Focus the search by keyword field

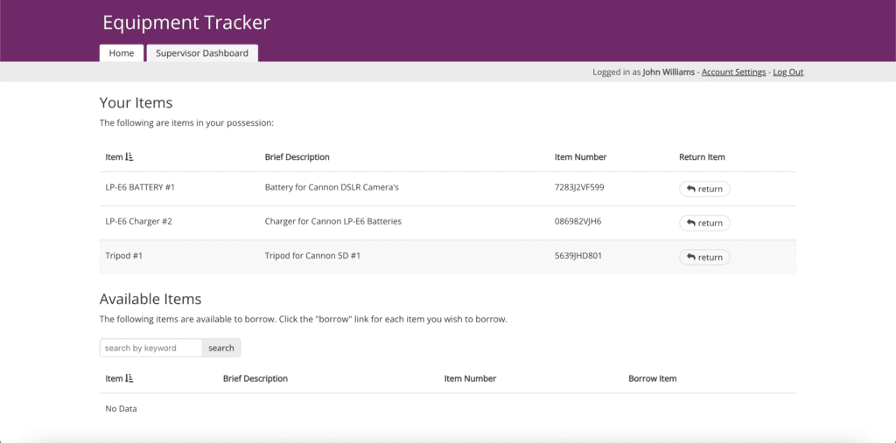150,348
